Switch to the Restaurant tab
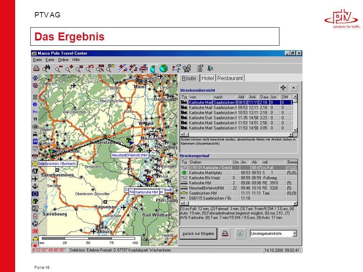 coord(230,78)
